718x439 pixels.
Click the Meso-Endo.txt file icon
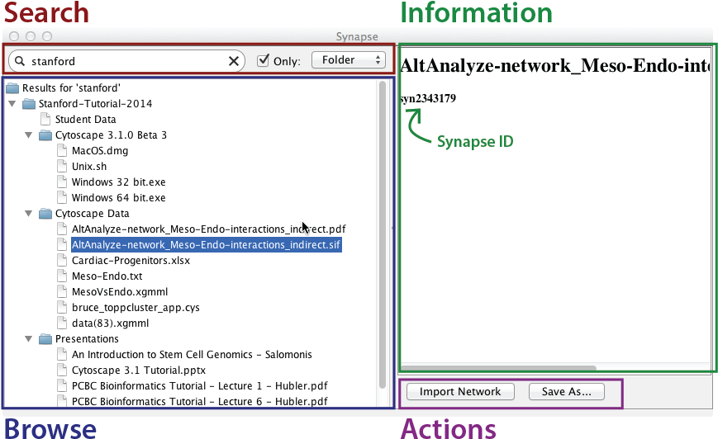click(62, 276)
